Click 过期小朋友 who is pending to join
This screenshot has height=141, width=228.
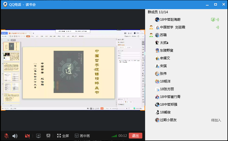click(x=168, y=120)
